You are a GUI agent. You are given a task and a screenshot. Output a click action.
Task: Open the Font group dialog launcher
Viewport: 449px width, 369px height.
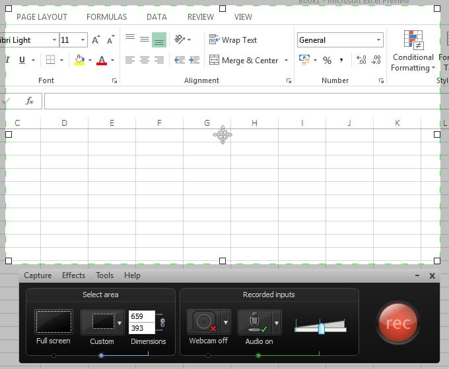point(114,81)
